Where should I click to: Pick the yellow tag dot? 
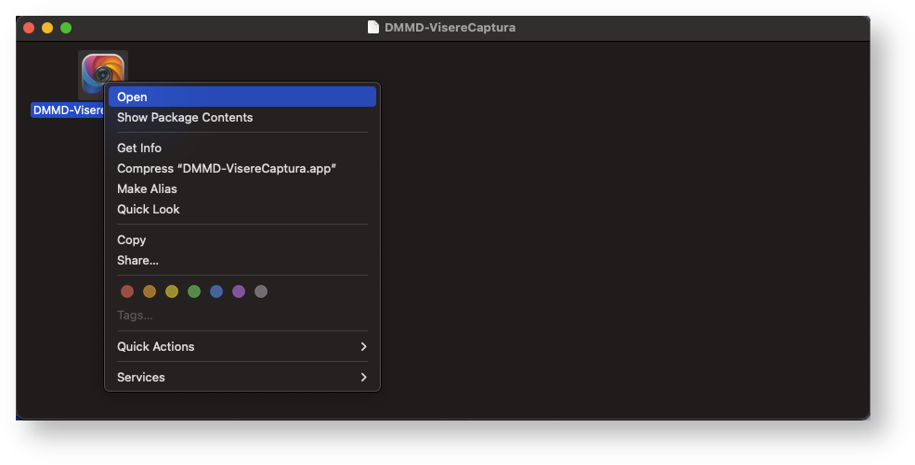pos(172,291)
